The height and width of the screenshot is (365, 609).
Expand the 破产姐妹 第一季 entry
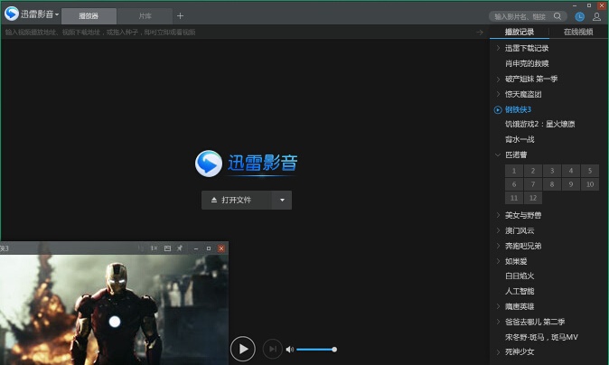tap(498, 79)
